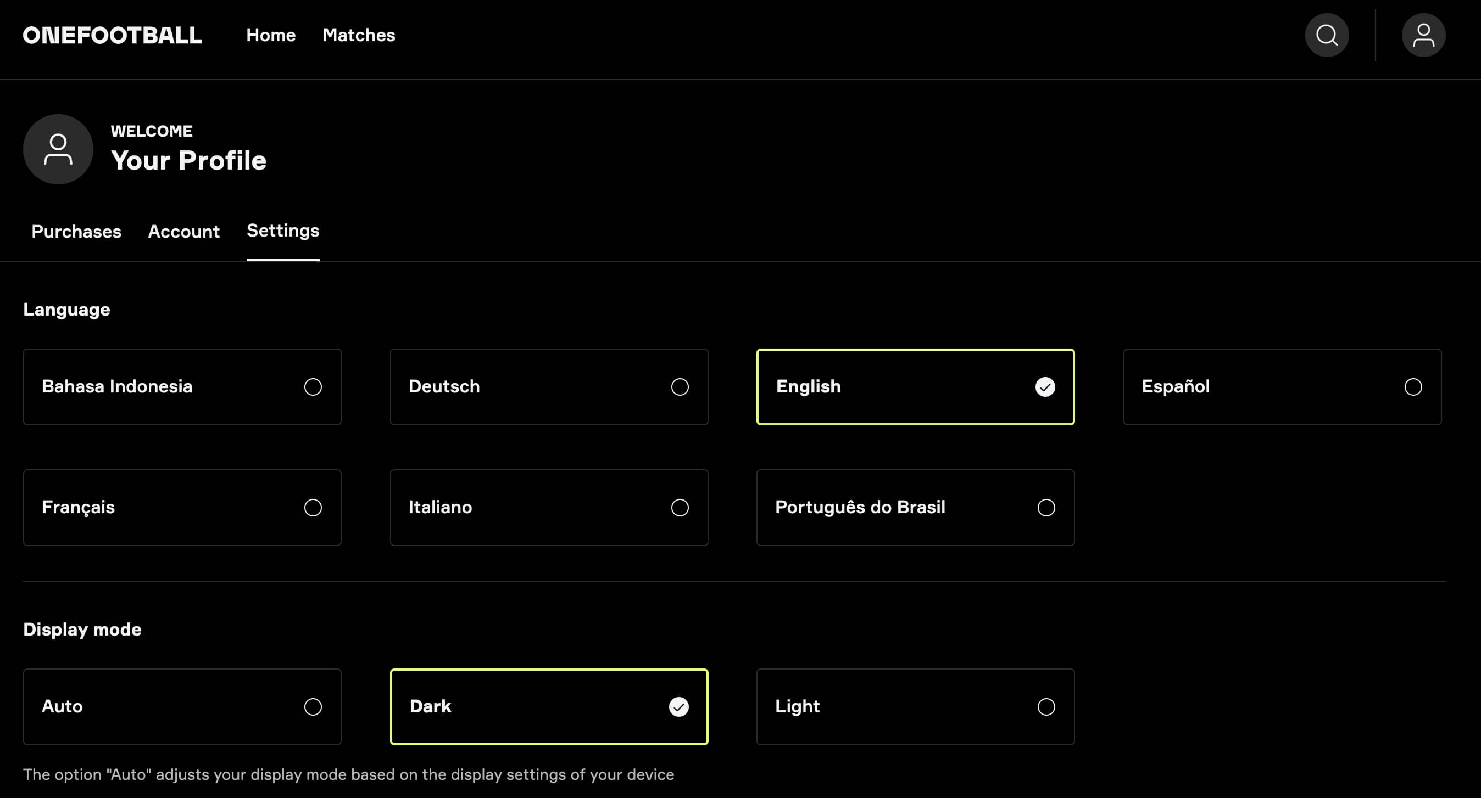Screen dimensions: 1481x798
Task: Click the user account icon in header
Action: pos(1423,35)
